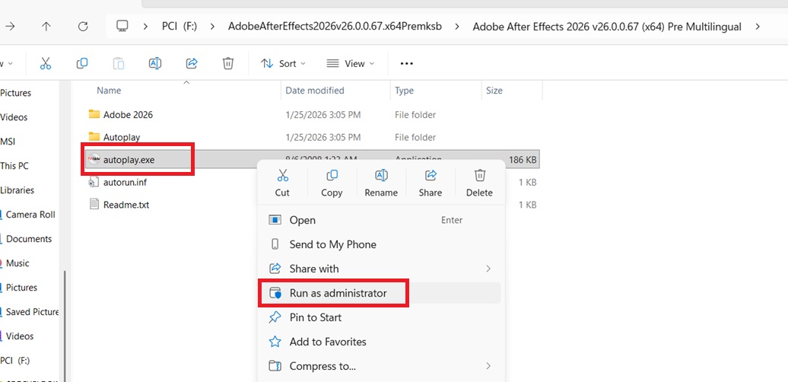The height and width of the screenshot is (382, 788).
Task: Select Send to My Phone
Action: tap(380, 244)
